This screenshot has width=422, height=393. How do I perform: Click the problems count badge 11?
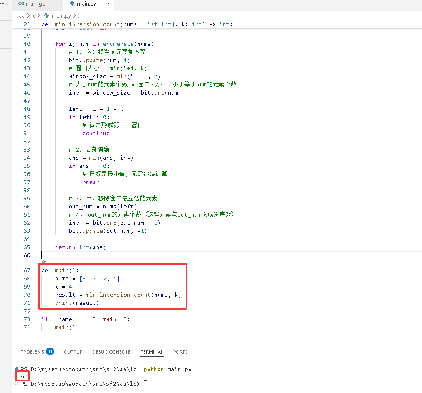tap(50, 351)
